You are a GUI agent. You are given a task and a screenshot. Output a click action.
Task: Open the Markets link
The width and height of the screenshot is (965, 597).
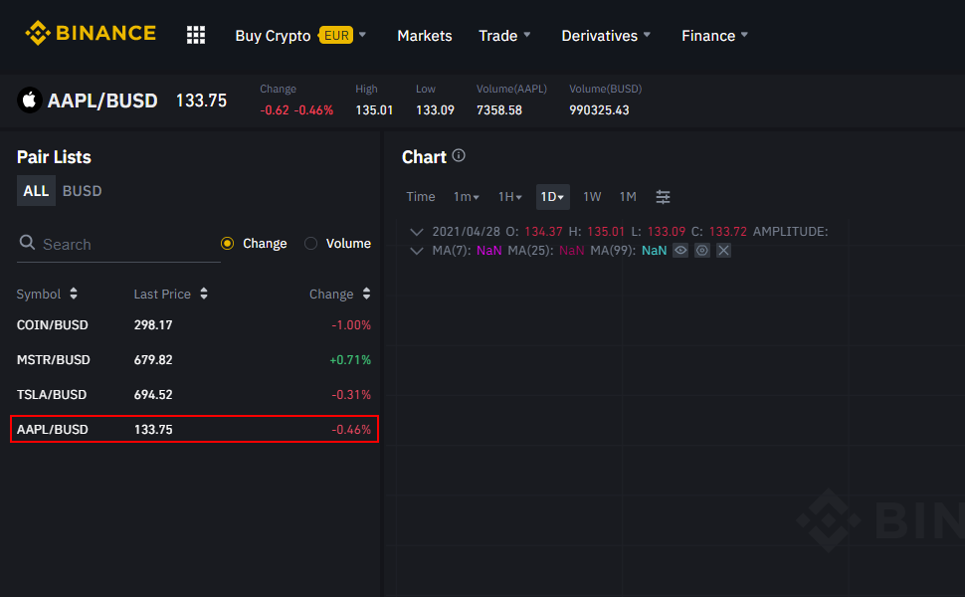(425, 36)
